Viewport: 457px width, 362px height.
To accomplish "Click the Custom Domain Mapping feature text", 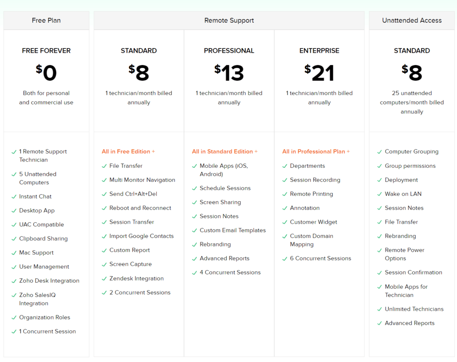I will 312,240.
